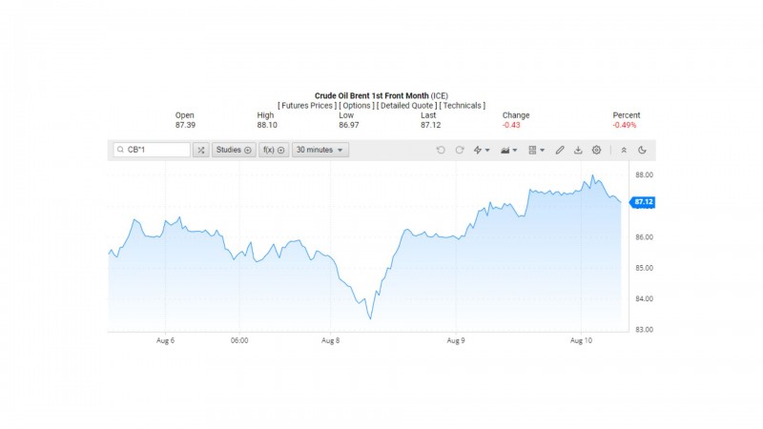The image size is (763, 429).
Task: Open chart settings gear icon
Action: (x=597, y=150)
